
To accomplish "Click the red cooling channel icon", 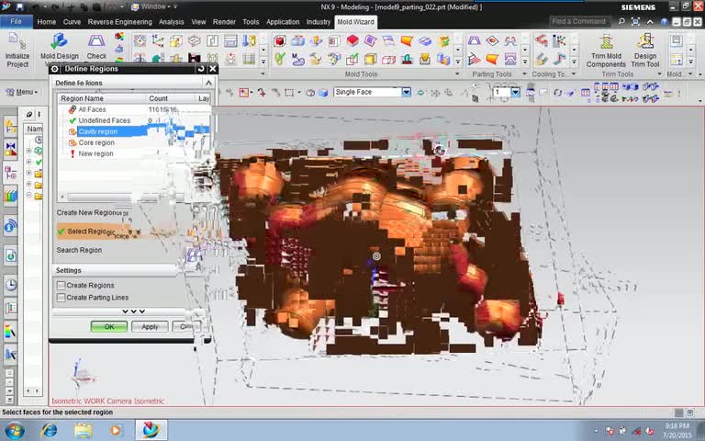I will click(x=541, y=41).
